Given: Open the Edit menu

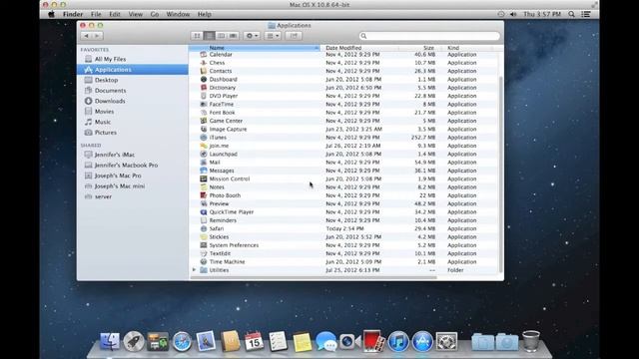Looking at the screenshot, I should pos(115,14).
